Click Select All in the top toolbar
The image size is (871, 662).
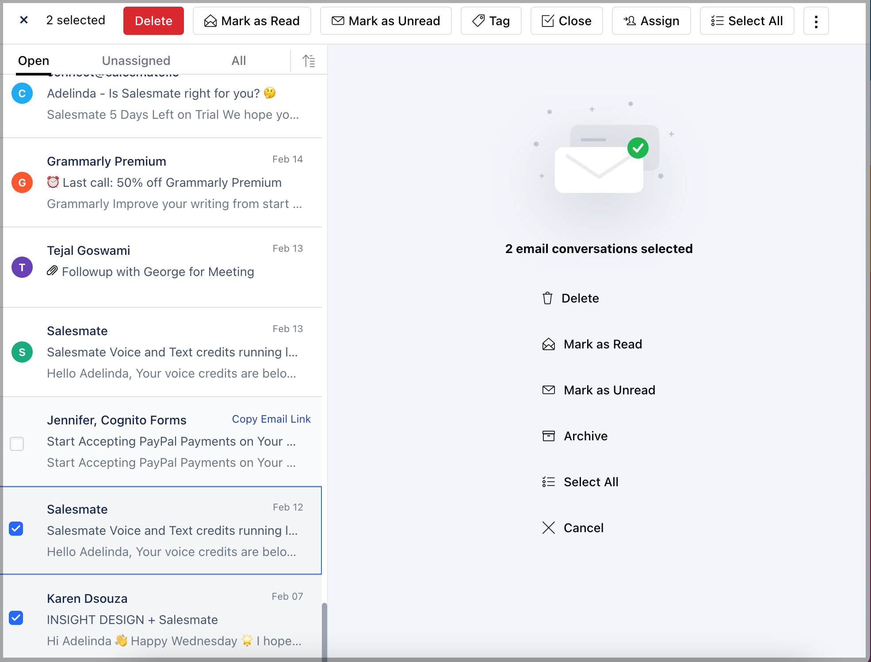tap(747, 21)
